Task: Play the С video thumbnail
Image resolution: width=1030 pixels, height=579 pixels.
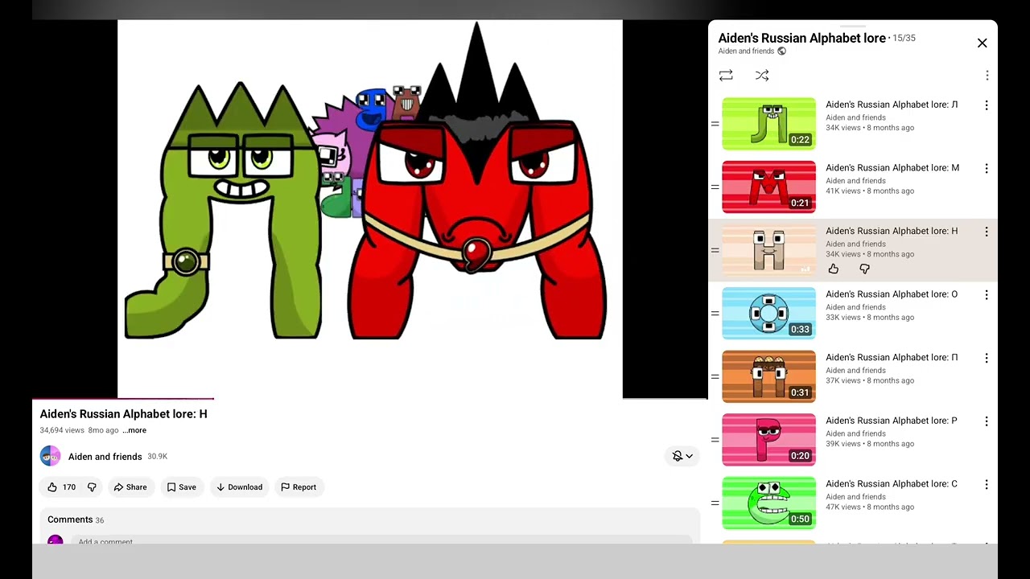Action: coord(768,503)
